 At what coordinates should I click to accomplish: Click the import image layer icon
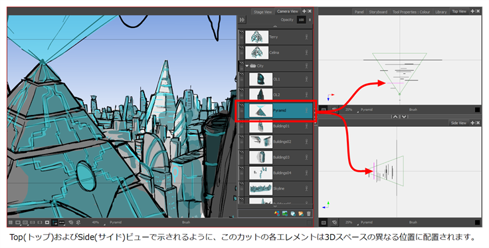pos(284,213)
